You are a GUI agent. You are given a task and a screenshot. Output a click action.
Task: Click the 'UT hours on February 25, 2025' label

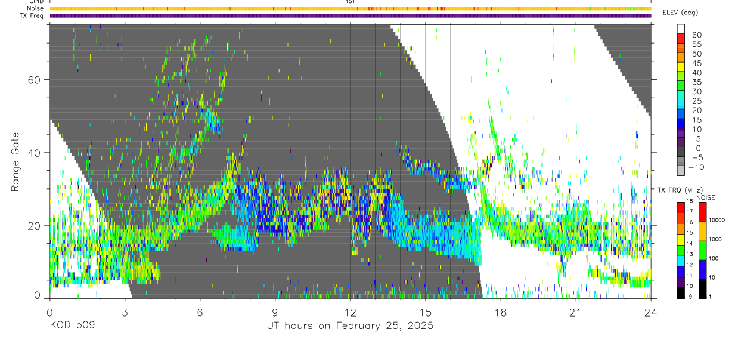(x=350, y=327)
